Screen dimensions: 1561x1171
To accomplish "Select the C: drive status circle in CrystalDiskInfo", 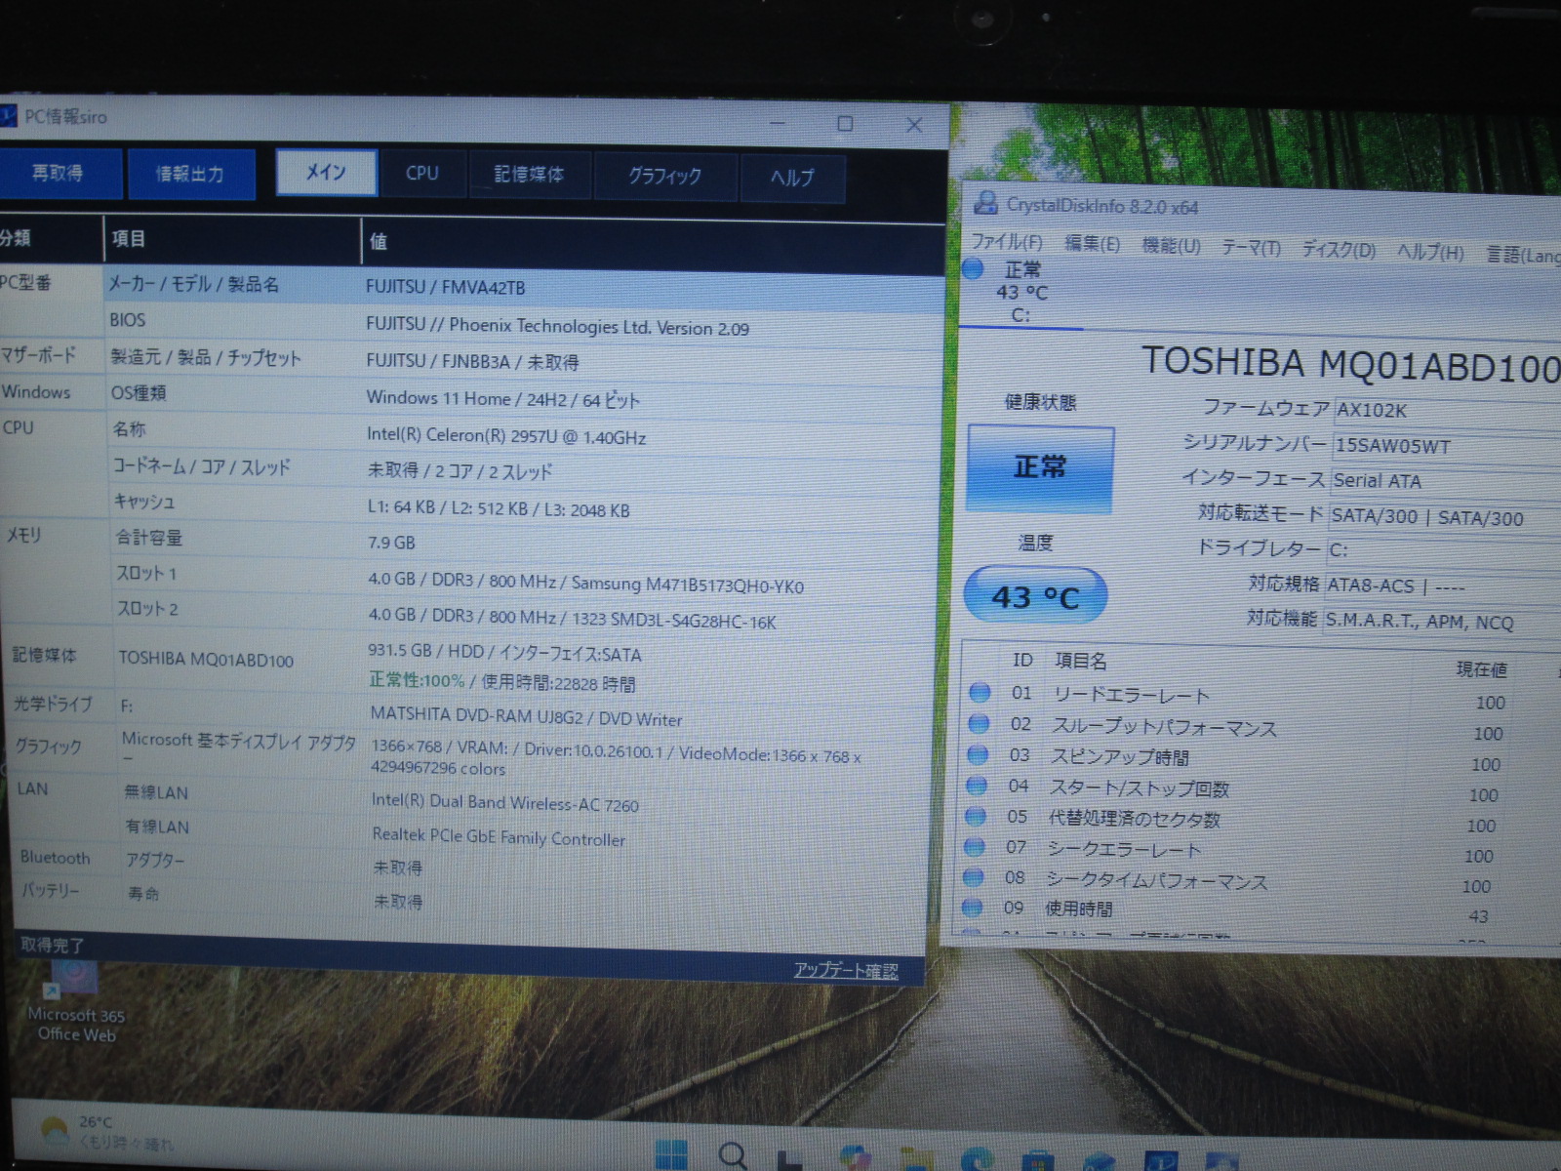I will [973, 268].
